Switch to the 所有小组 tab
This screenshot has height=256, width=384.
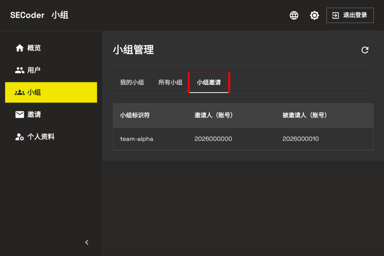point(170,82)
